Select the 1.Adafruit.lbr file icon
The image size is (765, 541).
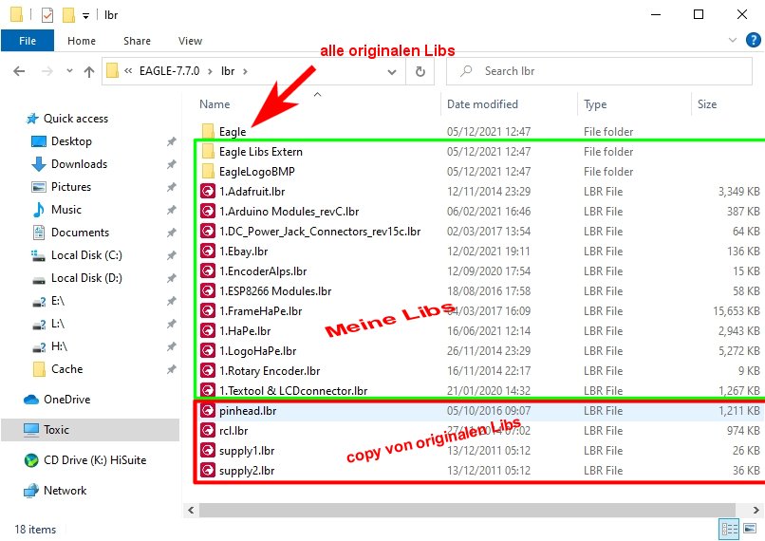pos(208,192)
